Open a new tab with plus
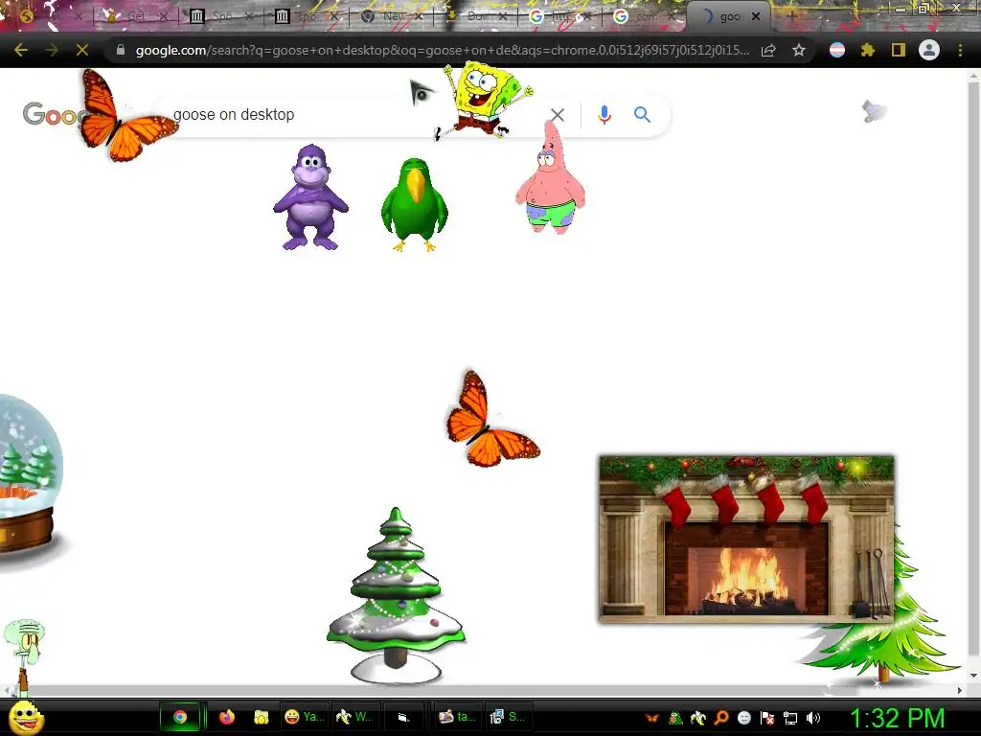The height and width of the screenshot is (736, 981). 791,17
